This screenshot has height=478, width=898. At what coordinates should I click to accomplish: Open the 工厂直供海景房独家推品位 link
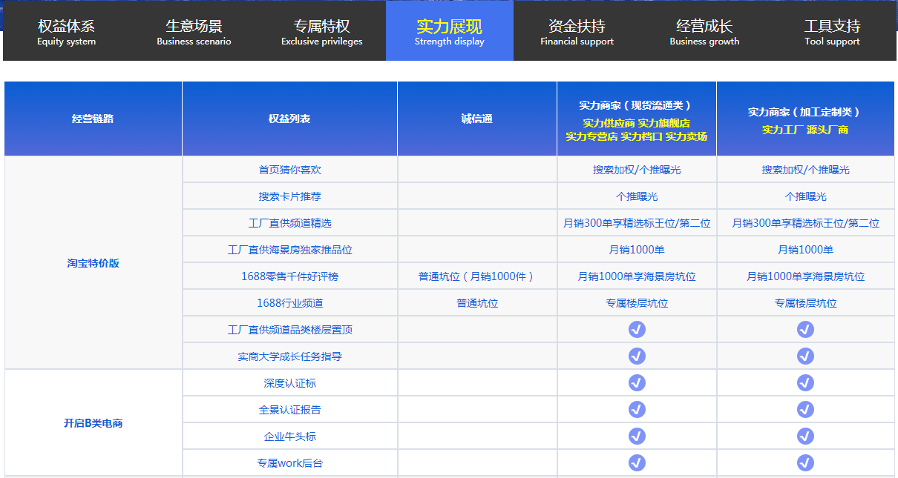point(289,249)
